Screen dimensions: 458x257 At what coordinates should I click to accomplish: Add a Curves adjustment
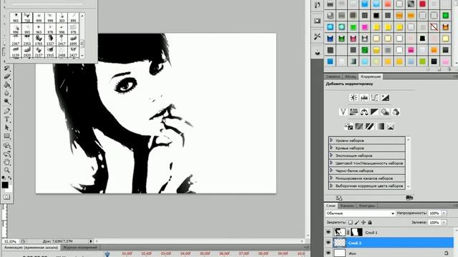(375, 98)
